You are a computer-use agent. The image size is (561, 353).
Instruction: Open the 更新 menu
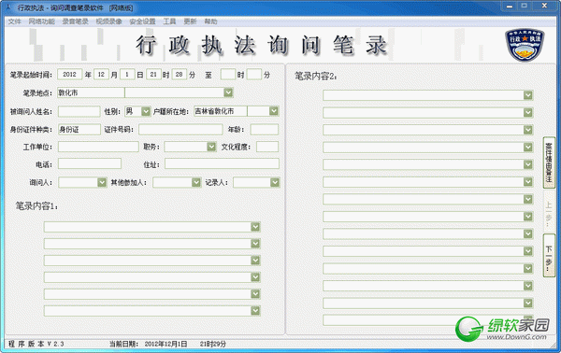coord(190,21)
